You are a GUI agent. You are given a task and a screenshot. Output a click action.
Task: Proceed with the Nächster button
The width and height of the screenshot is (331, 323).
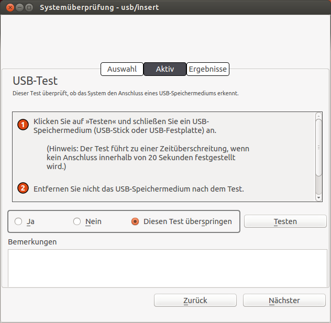point(284,300)
